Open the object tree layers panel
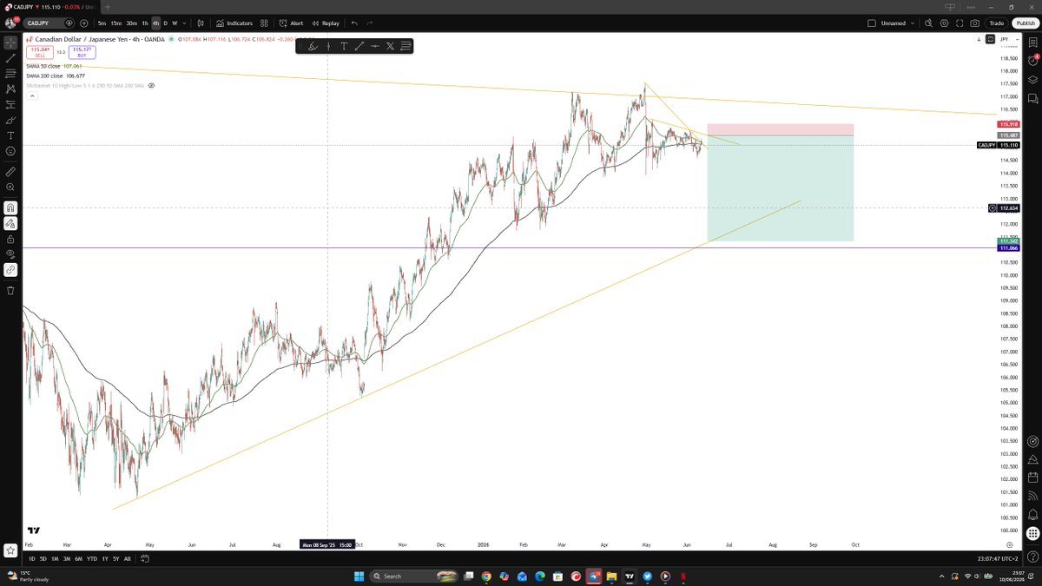Viewport: 1042px width, 586px height. [x=1033, y=79]
